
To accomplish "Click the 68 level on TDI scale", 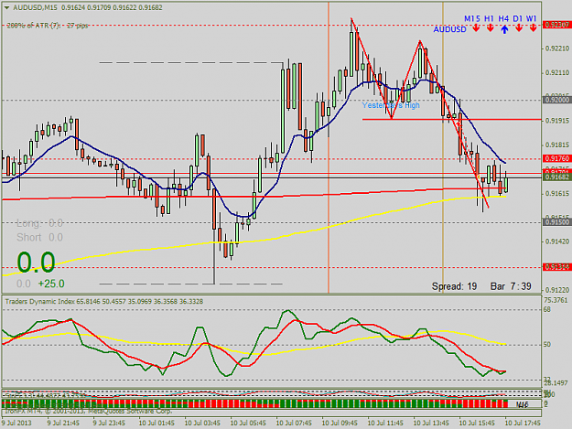I will point(546,309).
